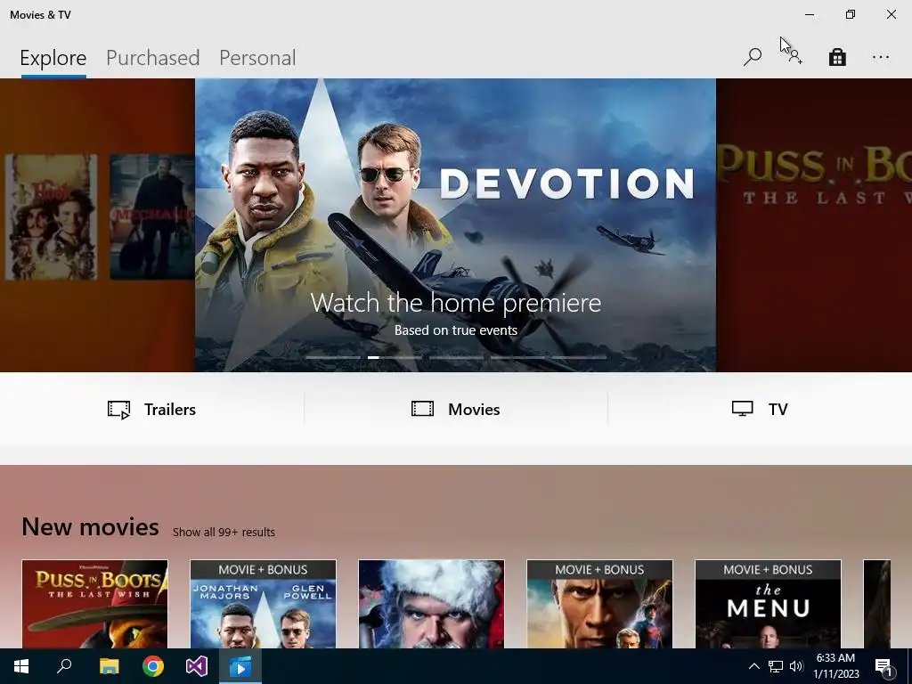Minimize the Movies & TV window
This screenshot has height=684, width=912.
coord(810,14)
